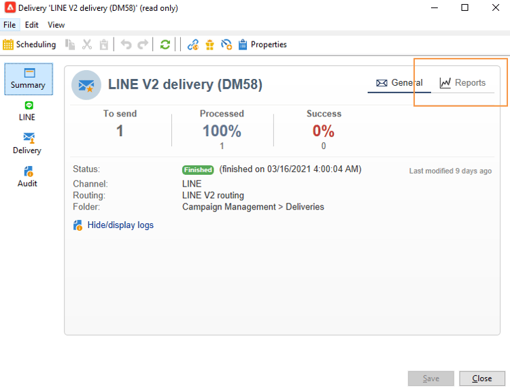Click the orange gift box toolbar icon
The width and height of the screenshot is (510, 390).
(210, 44)
